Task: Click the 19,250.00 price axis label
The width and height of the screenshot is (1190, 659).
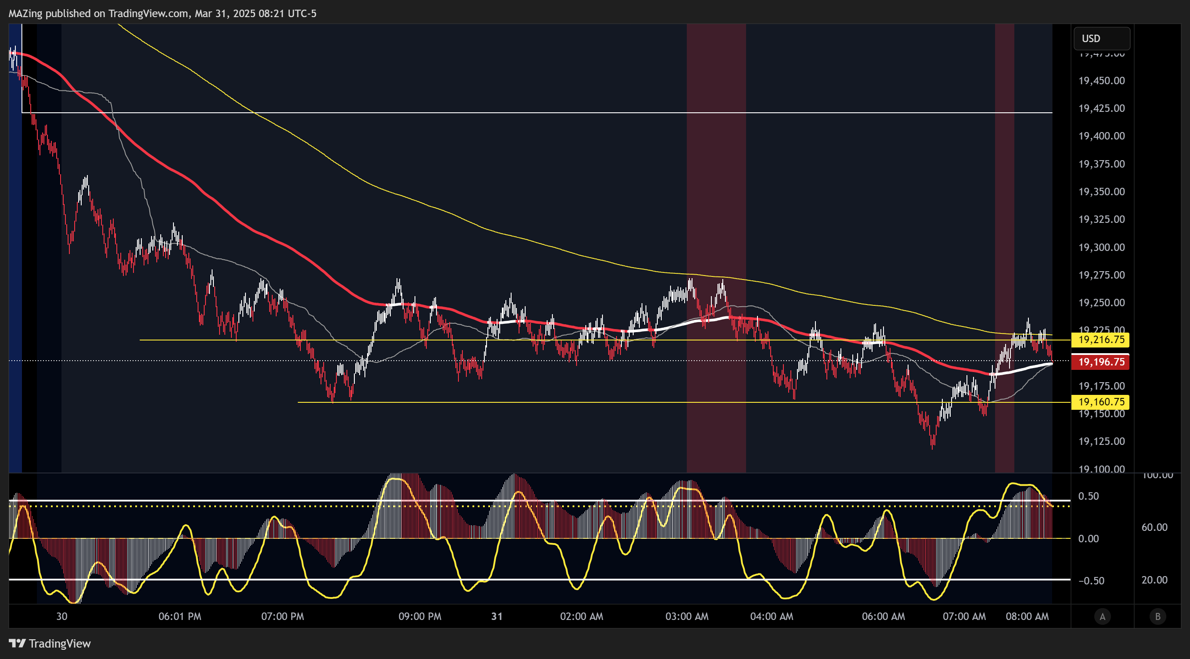Action: tap(1101, 303)
